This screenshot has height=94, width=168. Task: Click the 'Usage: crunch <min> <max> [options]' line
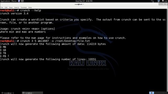27,29
